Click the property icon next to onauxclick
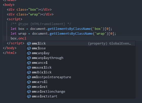 tap(29, 68)
